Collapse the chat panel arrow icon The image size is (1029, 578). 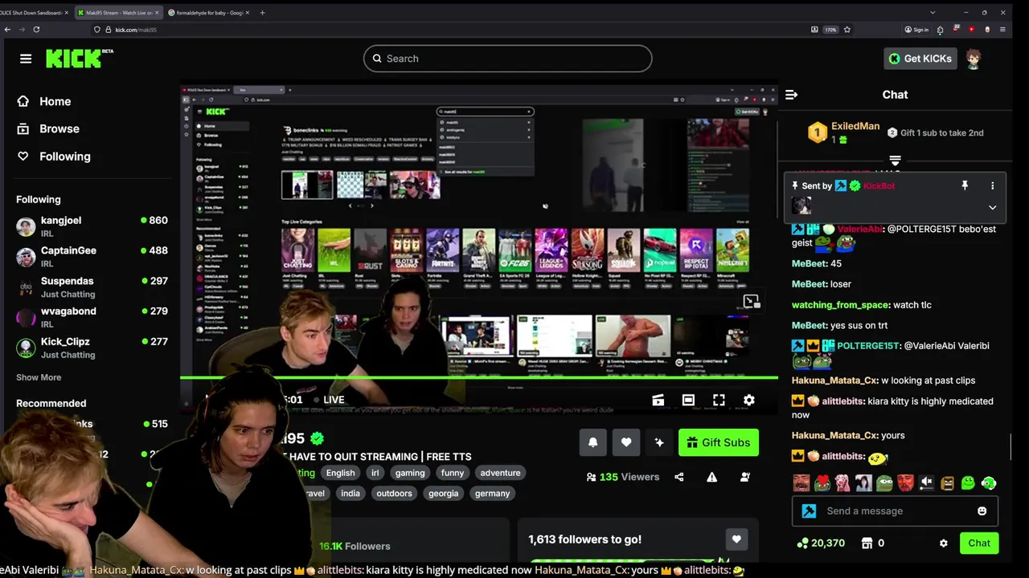tap(791, 95)
